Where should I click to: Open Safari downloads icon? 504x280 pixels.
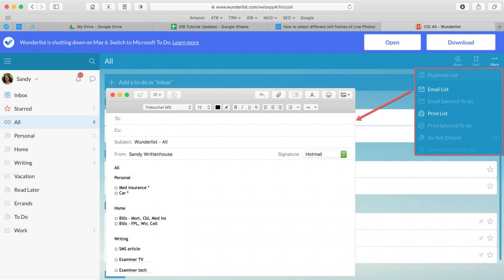click(x=463, y=7)
